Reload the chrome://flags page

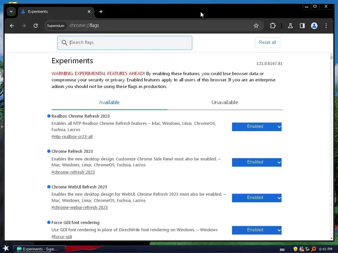[36, 26]
